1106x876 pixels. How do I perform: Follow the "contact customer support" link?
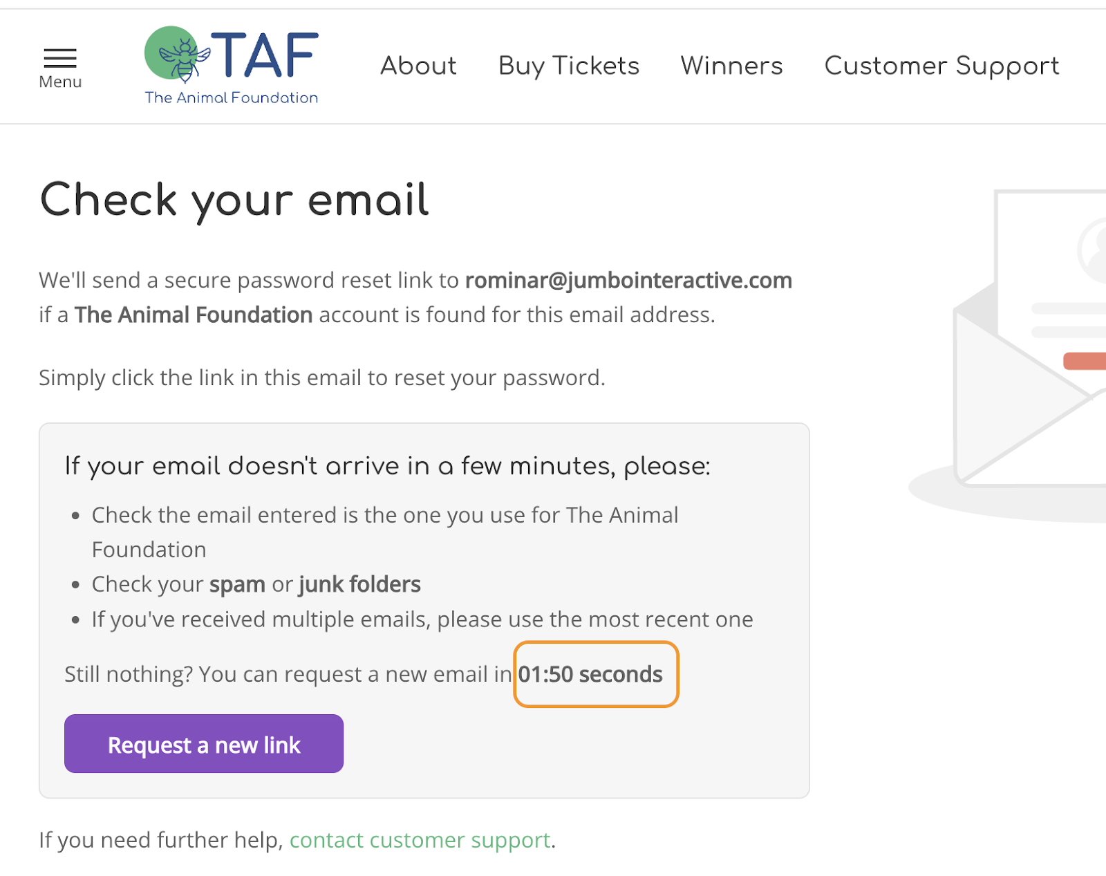(420, 840)
